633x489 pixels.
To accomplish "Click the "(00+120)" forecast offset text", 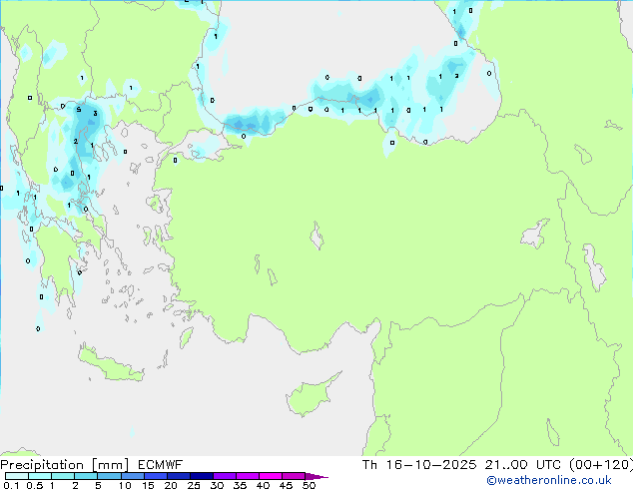I will click(601, 465).
